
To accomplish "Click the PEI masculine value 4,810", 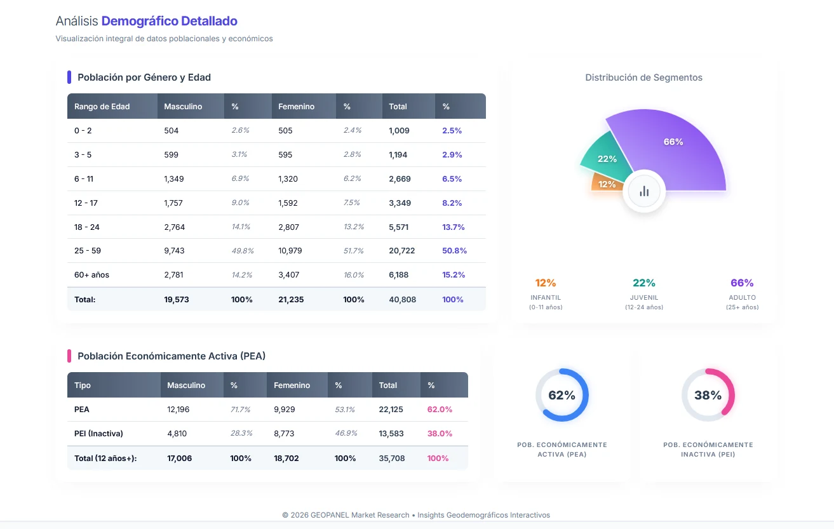I will click(x=177, y=434).
